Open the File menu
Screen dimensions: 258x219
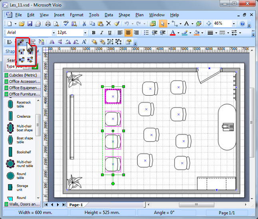(x=18, y=15)
